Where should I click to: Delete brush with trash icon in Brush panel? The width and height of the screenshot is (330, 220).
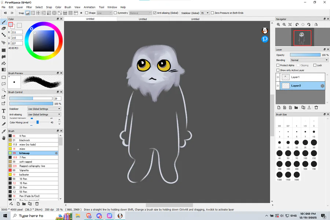pos(37,204)
